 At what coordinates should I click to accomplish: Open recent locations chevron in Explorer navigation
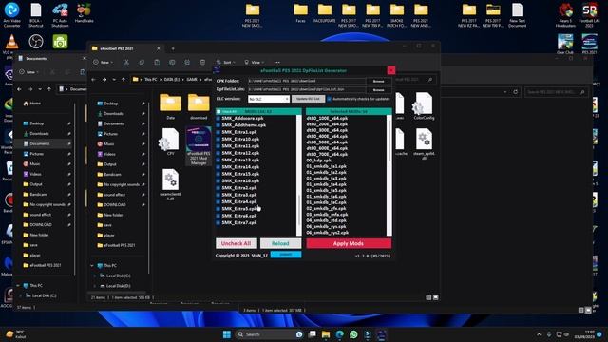click(114, 80)
